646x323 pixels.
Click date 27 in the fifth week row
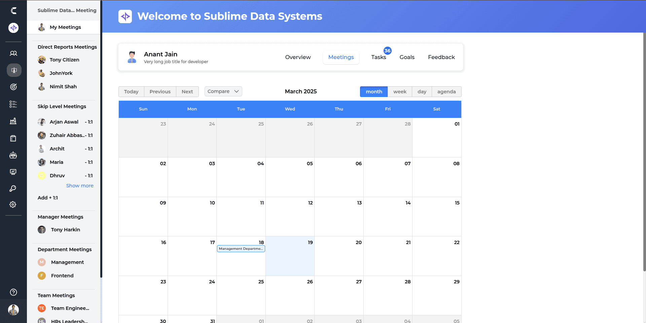pos(359,282)
